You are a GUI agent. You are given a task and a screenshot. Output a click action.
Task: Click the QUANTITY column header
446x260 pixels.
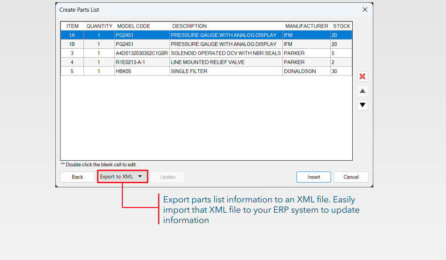(x=99, y=26)
